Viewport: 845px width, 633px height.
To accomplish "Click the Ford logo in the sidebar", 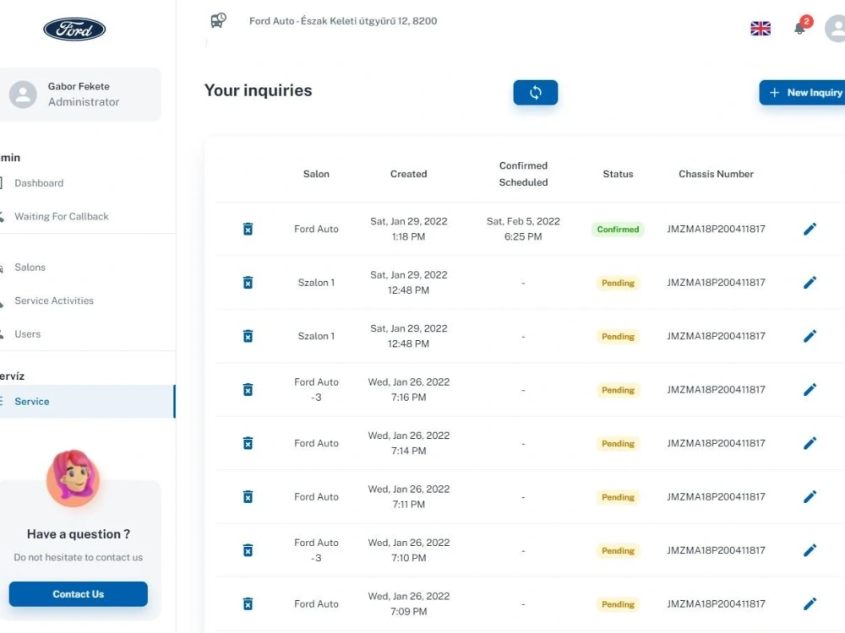I will (74, 29).
